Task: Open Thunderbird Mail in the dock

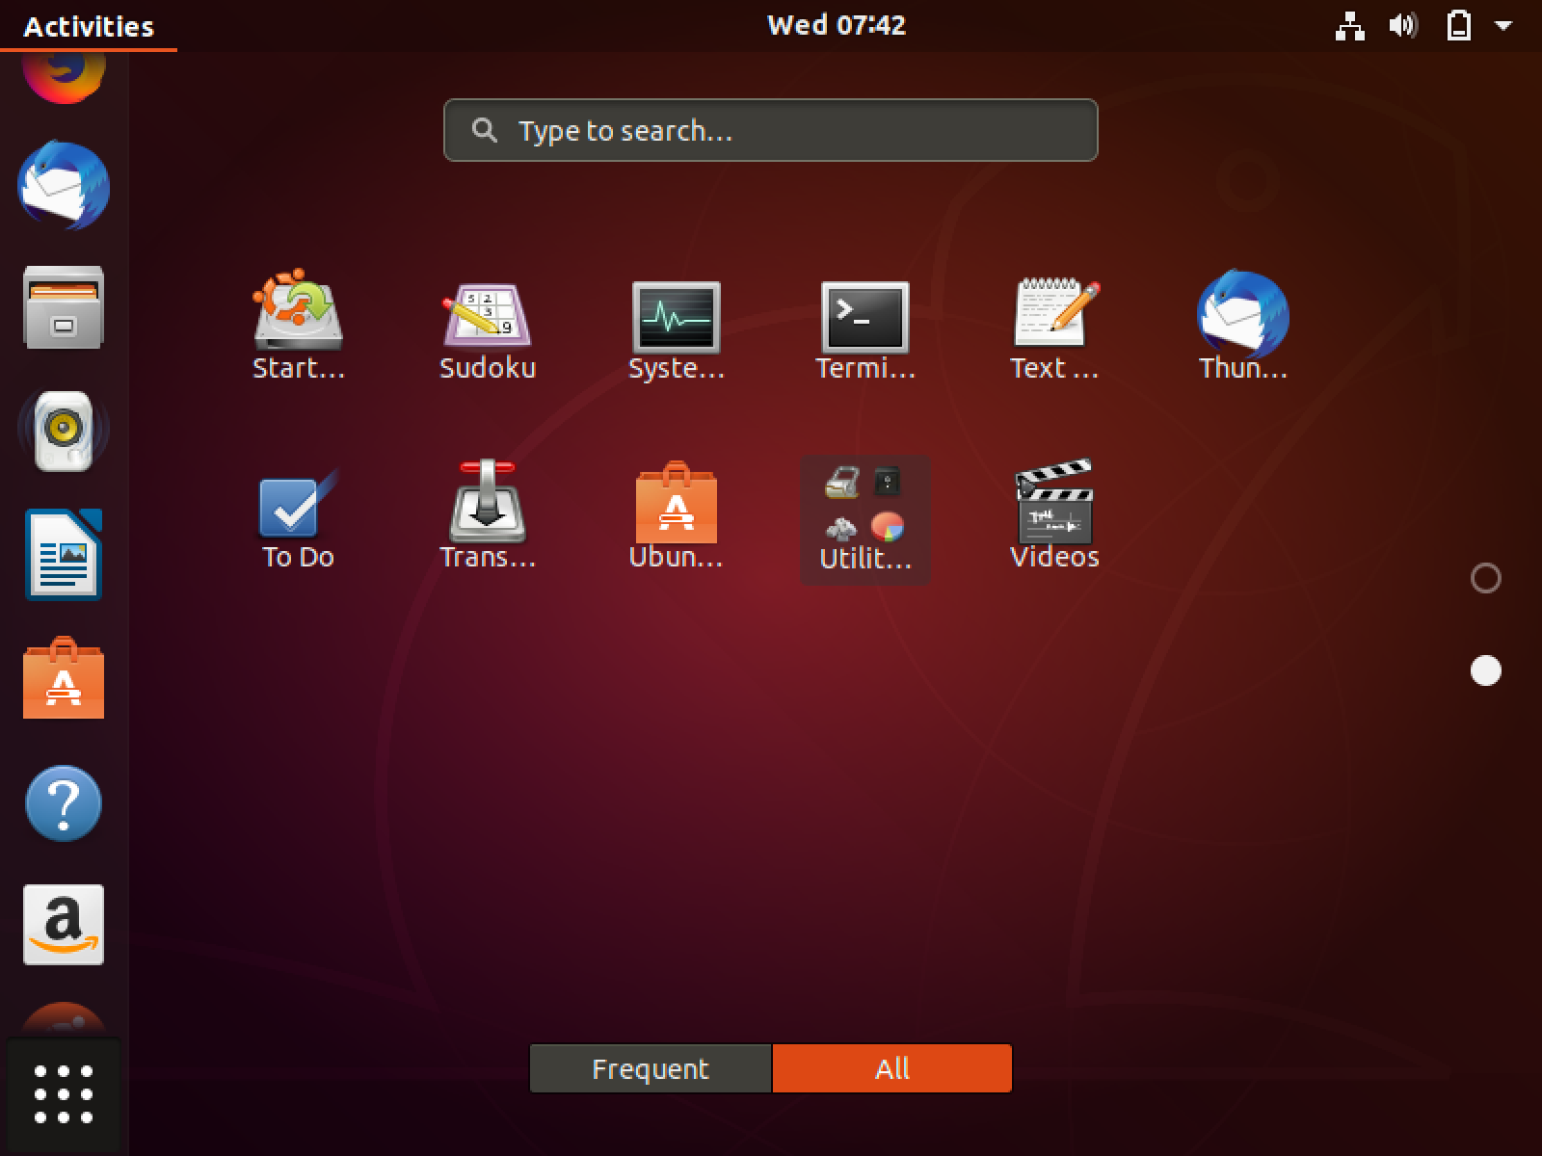Action: [64, 186]
